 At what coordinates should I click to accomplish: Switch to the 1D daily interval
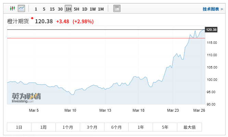tap(85, 9)
